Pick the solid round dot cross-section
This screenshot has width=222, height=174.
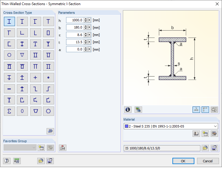[48, 77]
